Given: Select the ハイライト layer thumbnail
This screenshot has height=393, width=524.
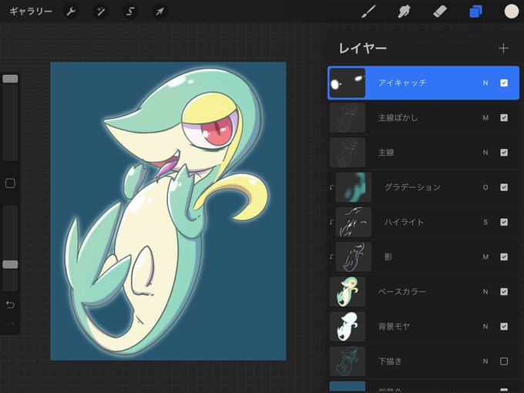Looking at the screenshot, I should pos(353,222).
